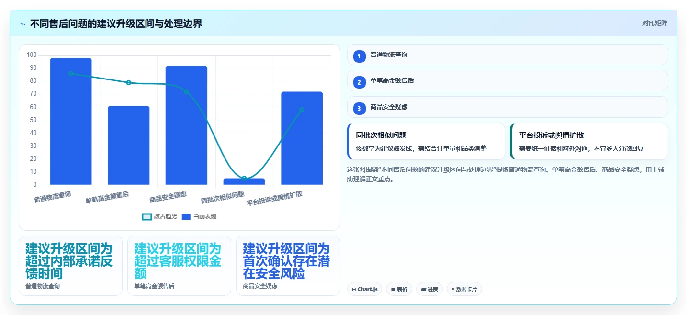
Task: Click the 同批次相似问题 card title
Action: pyautogui.click(x=381, y=135)
